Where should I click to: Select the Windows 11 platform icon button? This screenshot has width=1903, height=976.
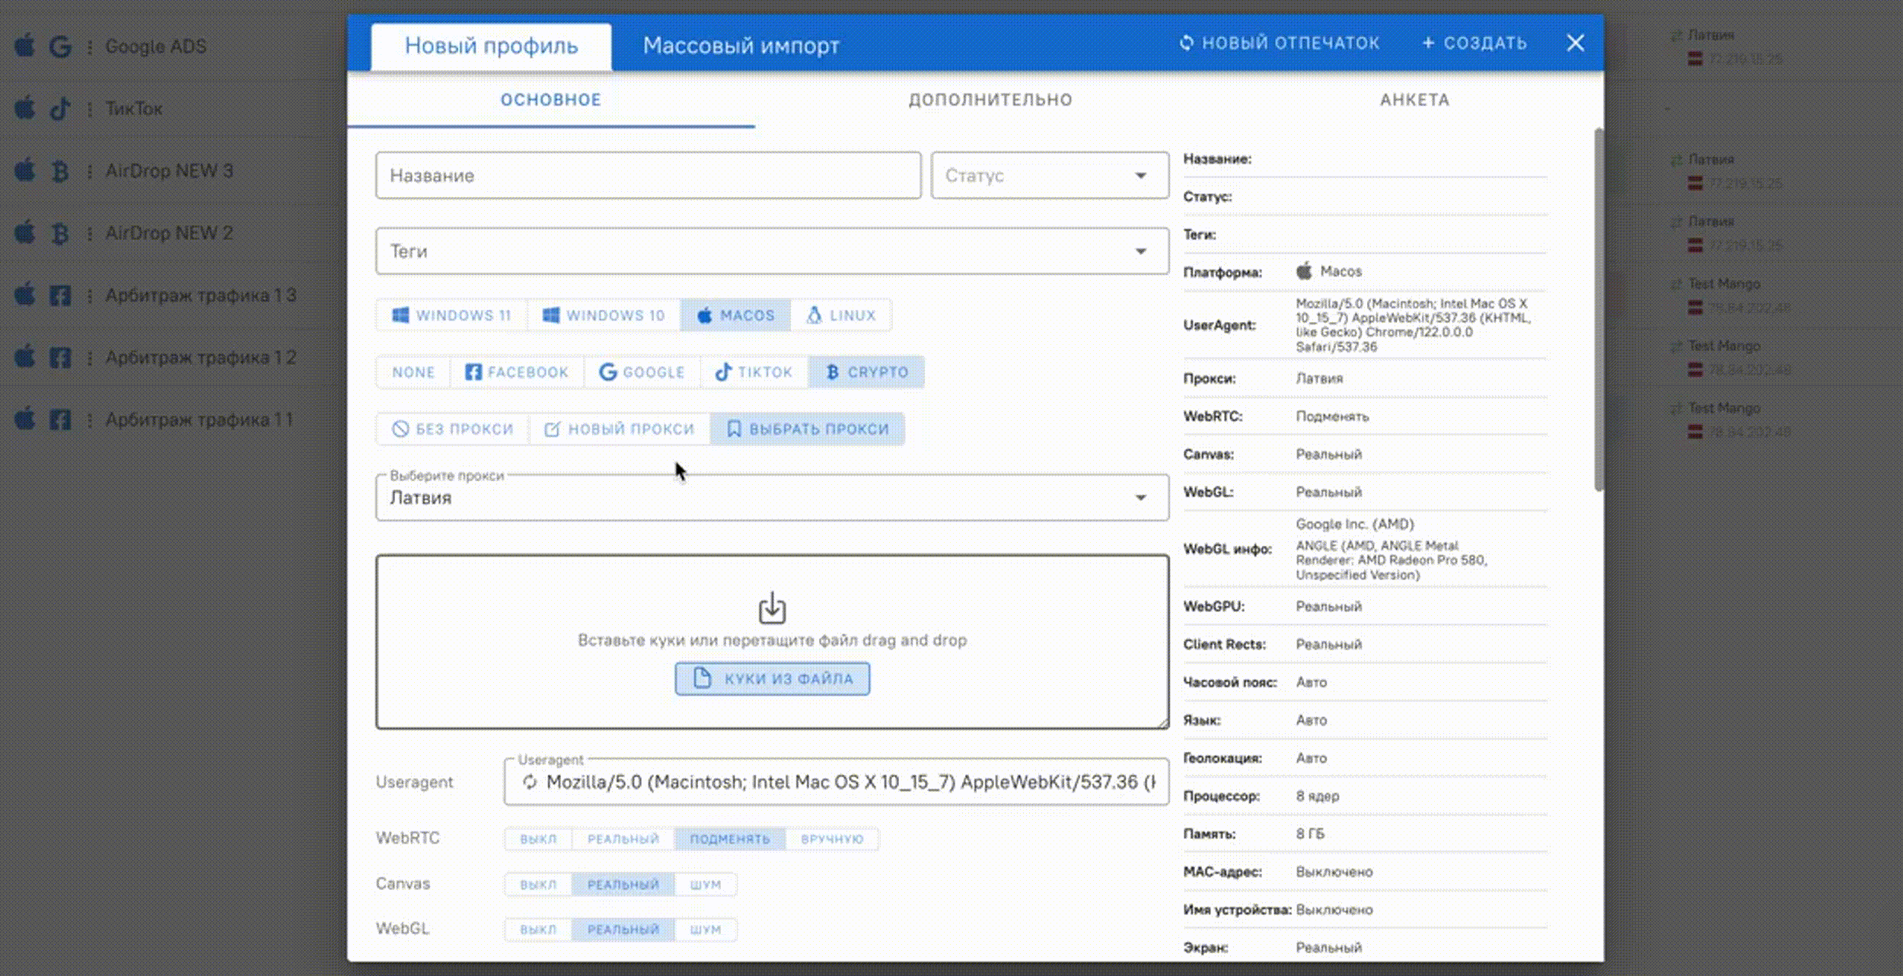451,315
